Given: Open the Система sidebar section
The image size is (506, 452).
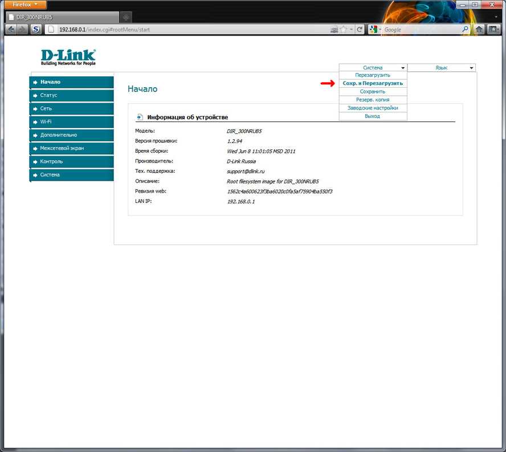Looking at the screenshot, I should pyautogui.click(x=72, y=174).
